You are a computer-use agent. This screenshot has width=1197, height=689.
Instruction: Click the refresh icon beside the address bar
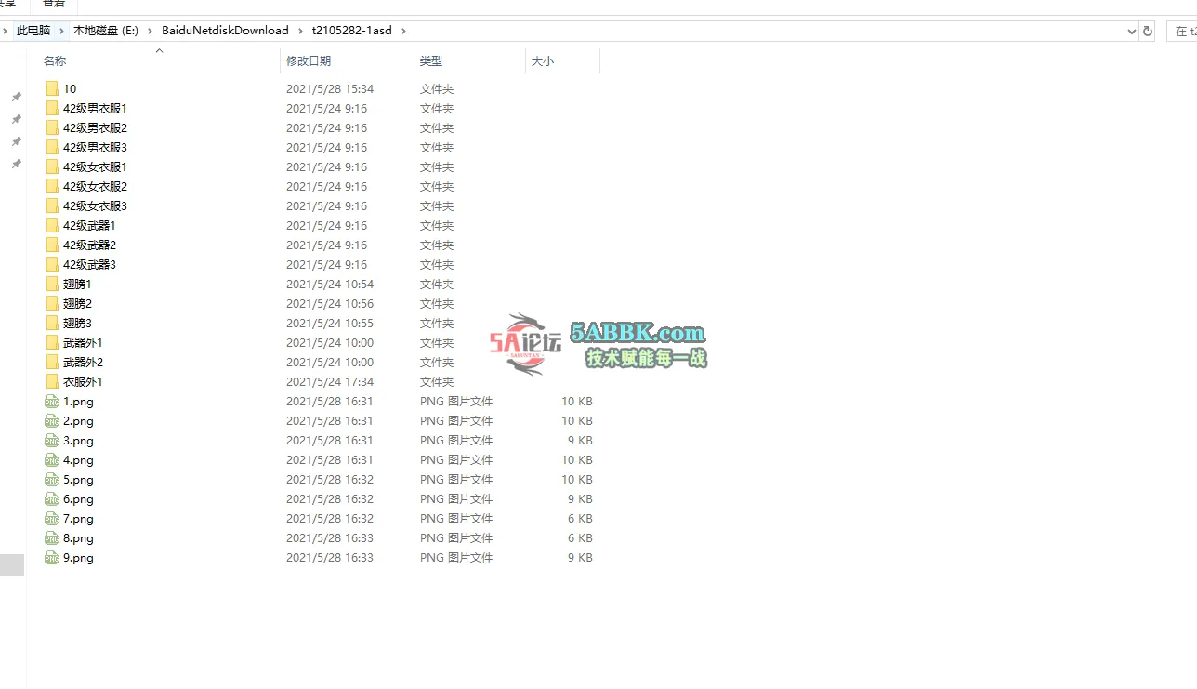click(1149, 31)
